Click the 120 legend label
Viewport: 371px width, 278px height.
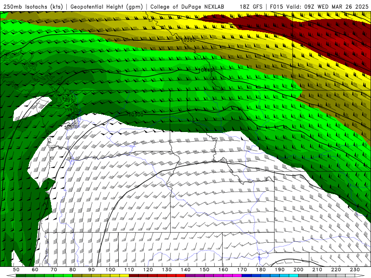click(x=148, y=270)
